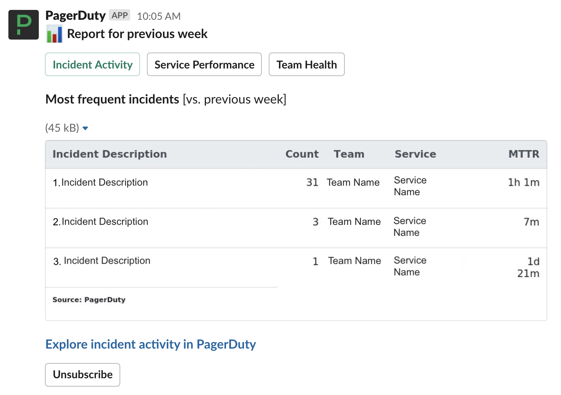Click the bar chart emoji icon
The height and width of the screenshot is (395, 561).
click(54, 34)
